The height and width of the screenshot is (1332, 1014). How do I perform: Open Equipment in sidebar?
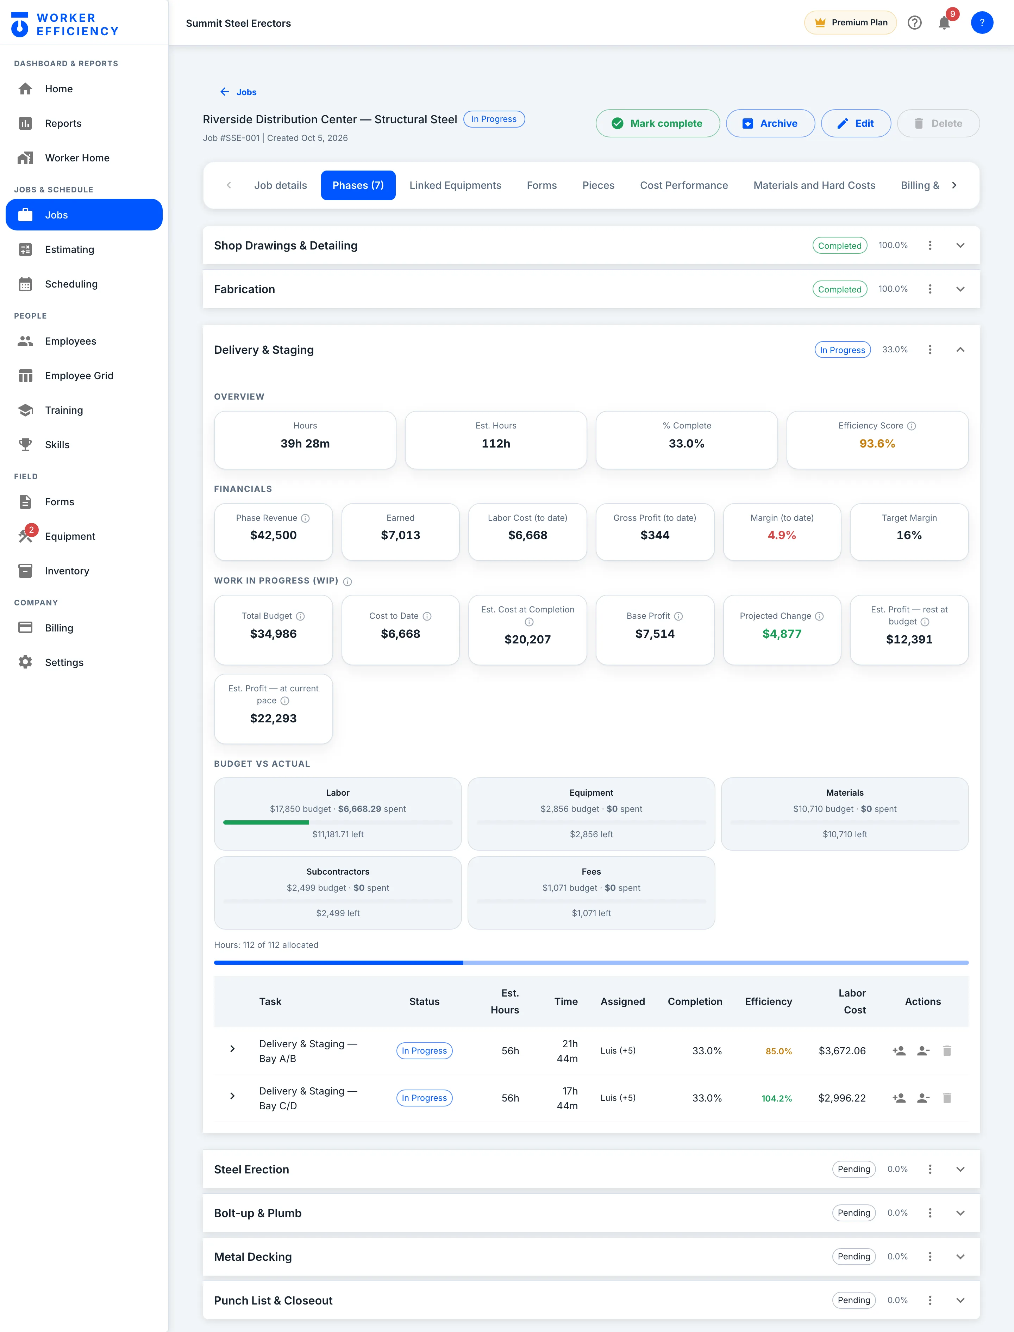pyautogui.click(x=84, y=536)
